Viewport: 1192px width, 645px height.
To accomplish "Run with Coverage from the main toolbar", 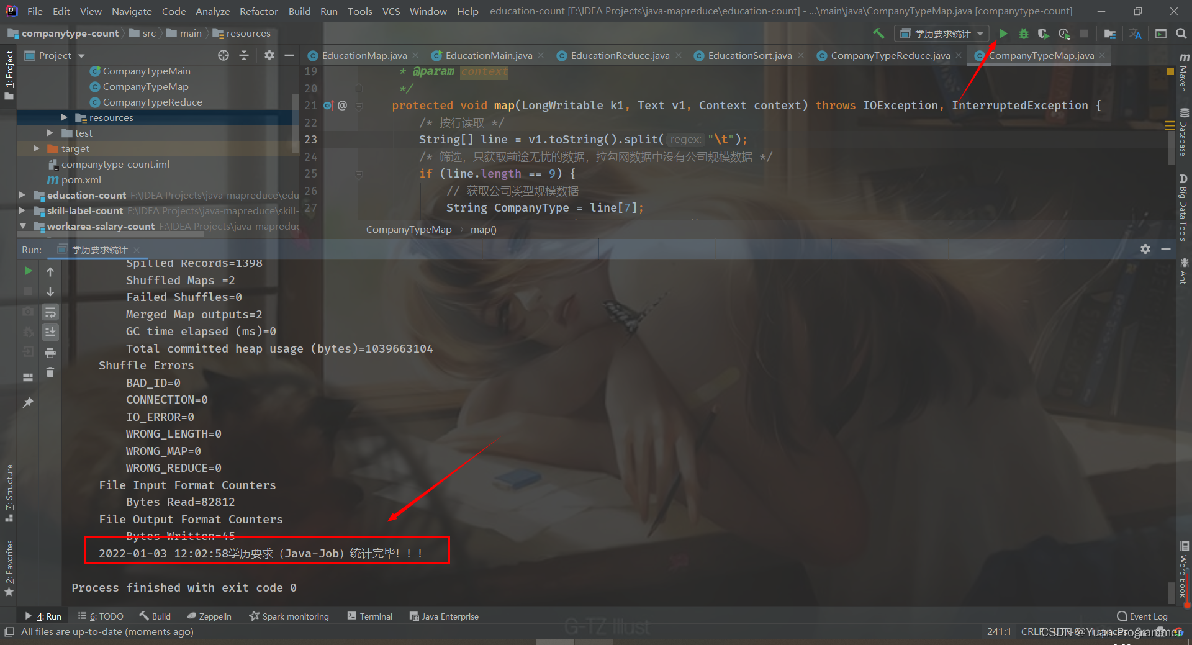I will click(x=1043, y=34).
